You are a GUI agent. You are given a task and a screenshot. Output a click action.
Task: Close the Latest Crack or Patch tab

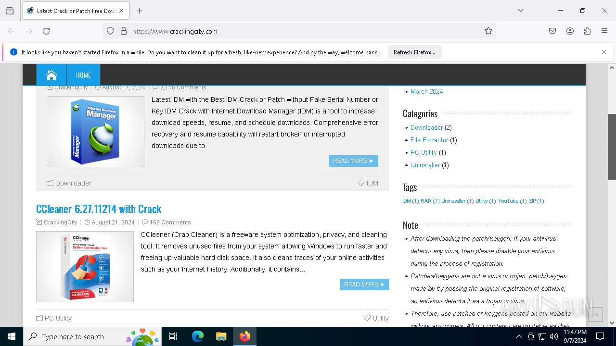pyautogui.click(x=122, y=11)
